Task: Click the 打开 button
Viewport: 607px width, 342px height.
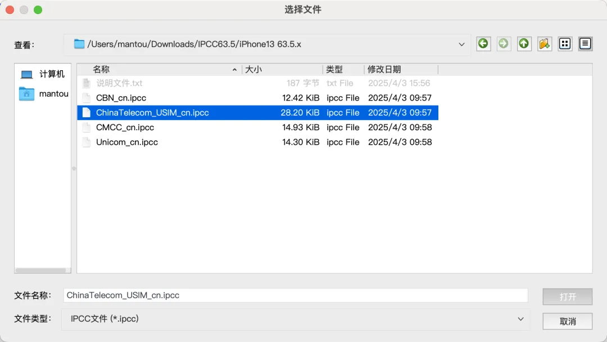Action: click(x=567, y=297)
